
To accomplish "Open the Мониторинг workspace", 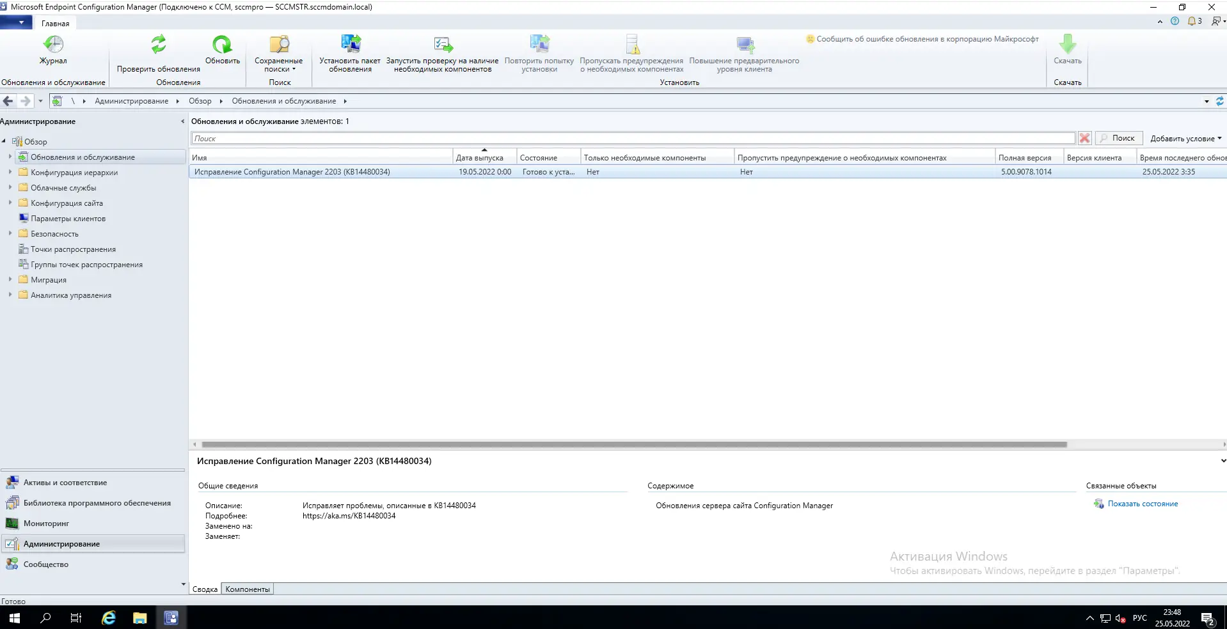I will tap(93, 524).
